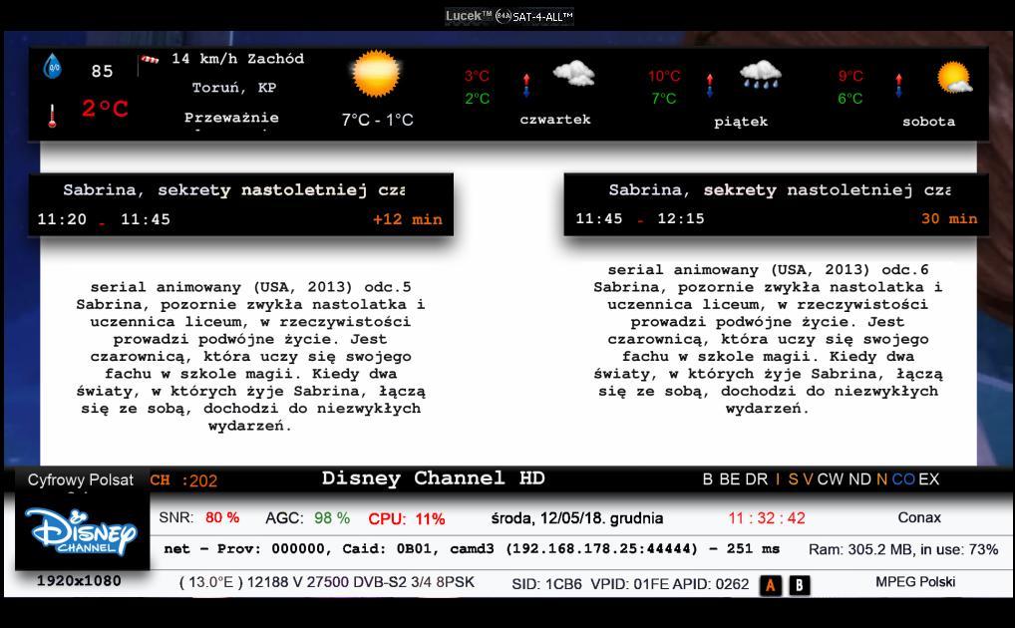The image size is (1015, 628).
Task: Click the 30 min duration label
Action: 949,219
